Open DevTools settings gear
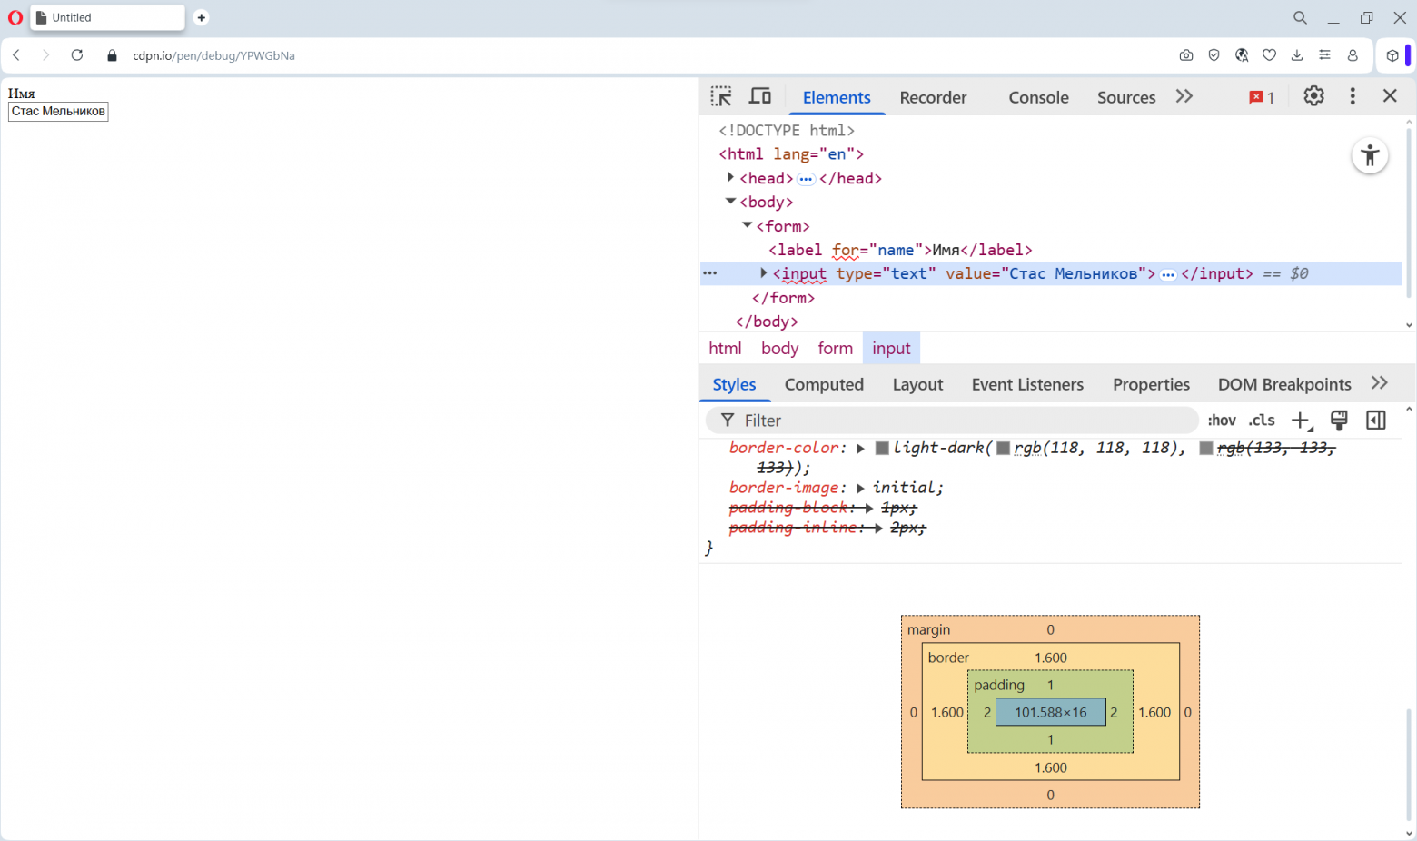Viewport: 1417px width, 841px height. click(1313, 96)
